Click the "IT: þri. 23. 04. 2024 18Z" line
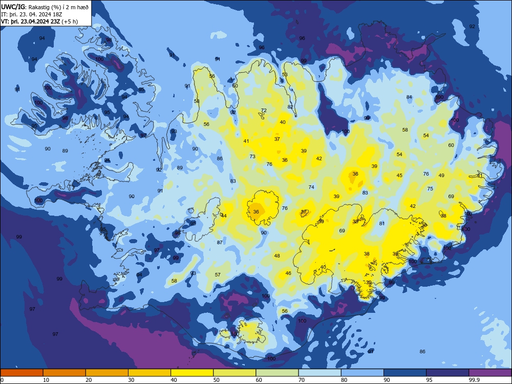 (31, 14)
